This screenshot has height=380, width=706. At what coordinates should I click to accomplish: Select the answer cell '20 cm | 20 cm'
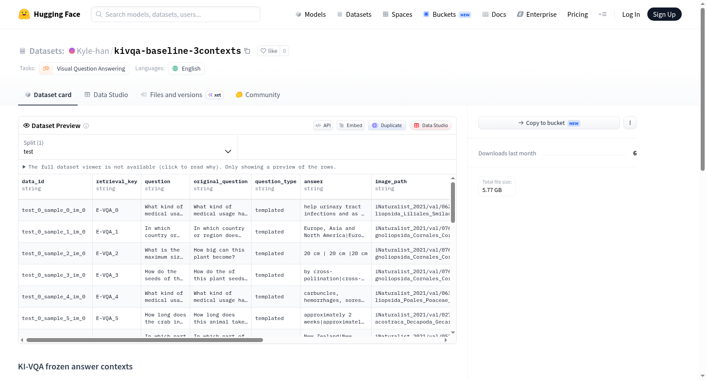tap(336, 254)
